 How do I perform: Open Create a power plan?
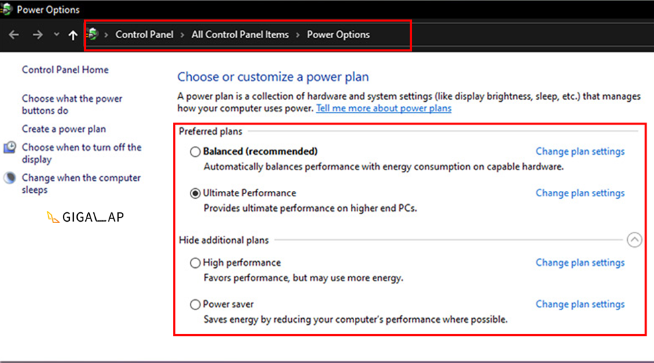64,129
